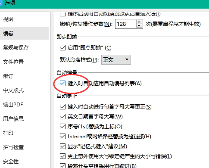This screenshot has width=209, height=168.
Task: Click the 次(需重启程序才能生效) note text
Action: (x=173, y=24)
